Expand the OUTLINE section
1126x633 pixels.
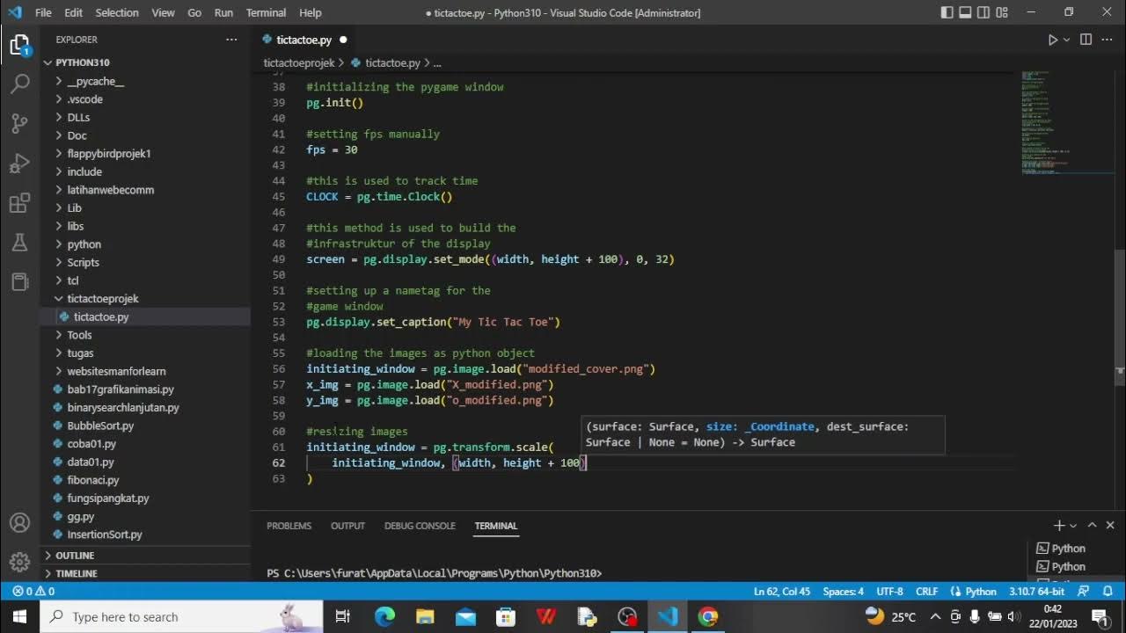tap(145, 556)
